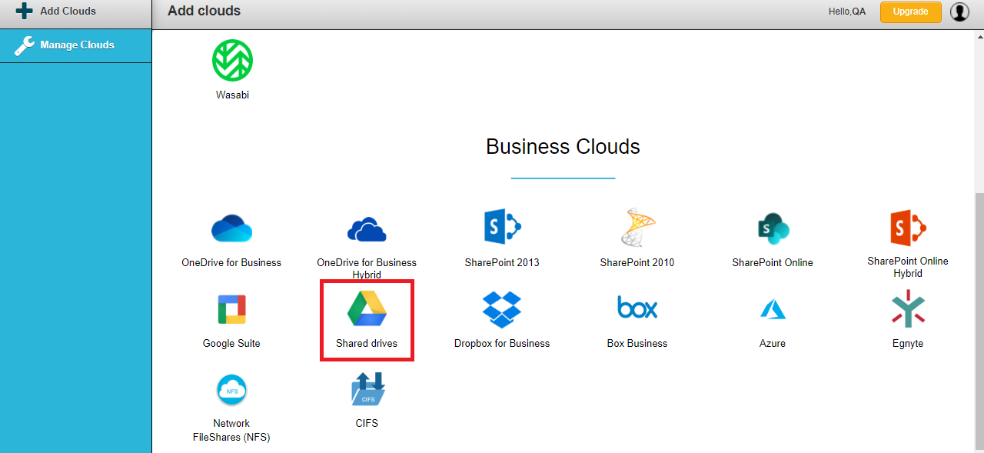Click the CIFS cloud icon
Screen dimensions: 984x453
point(367,392)
